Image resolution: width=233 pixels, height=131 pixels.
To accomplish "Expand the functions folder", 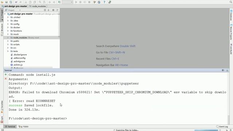I will [8, 31].
